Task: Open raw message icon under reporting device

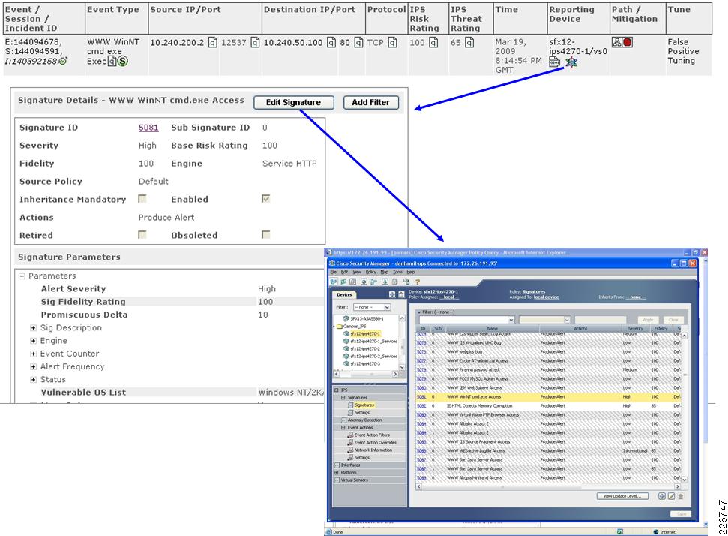Action: [x=554, y=62]
